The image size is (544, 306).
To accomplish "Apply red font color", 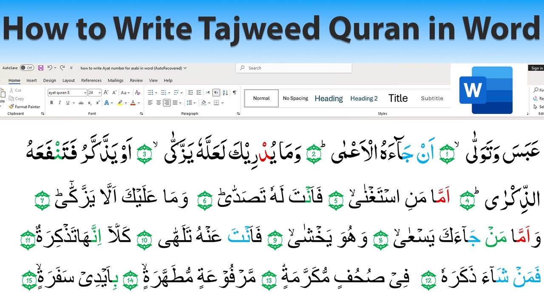I will click(133, 102).
